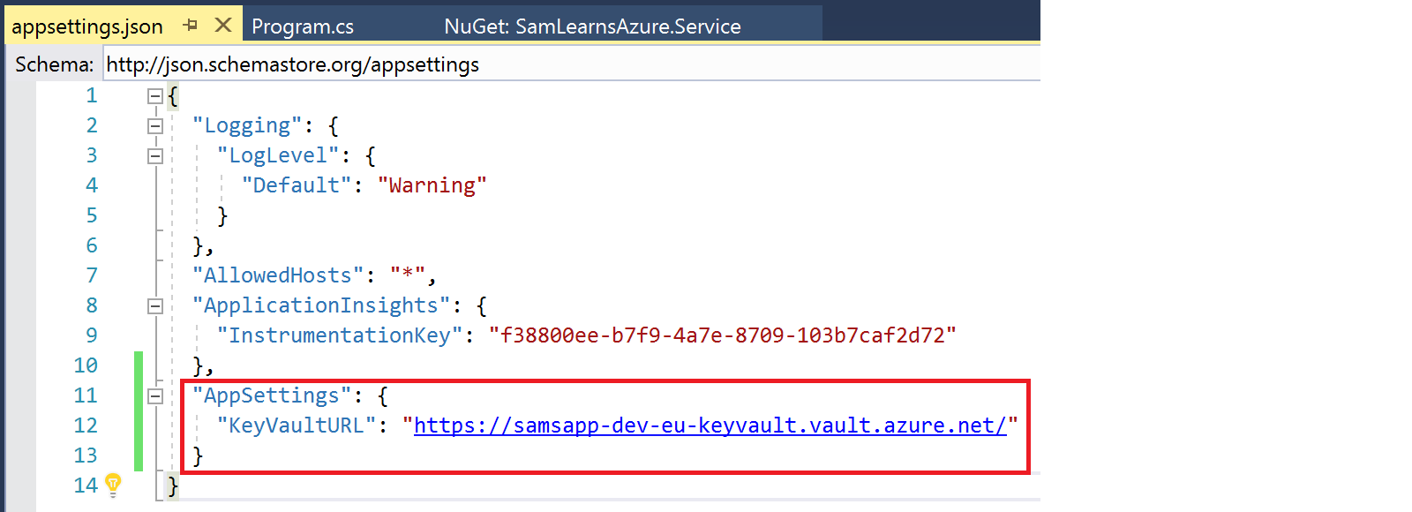The image size is (1412, 512).
Task: Click the pin icon on appsettings.json tab
Action: 190,26
